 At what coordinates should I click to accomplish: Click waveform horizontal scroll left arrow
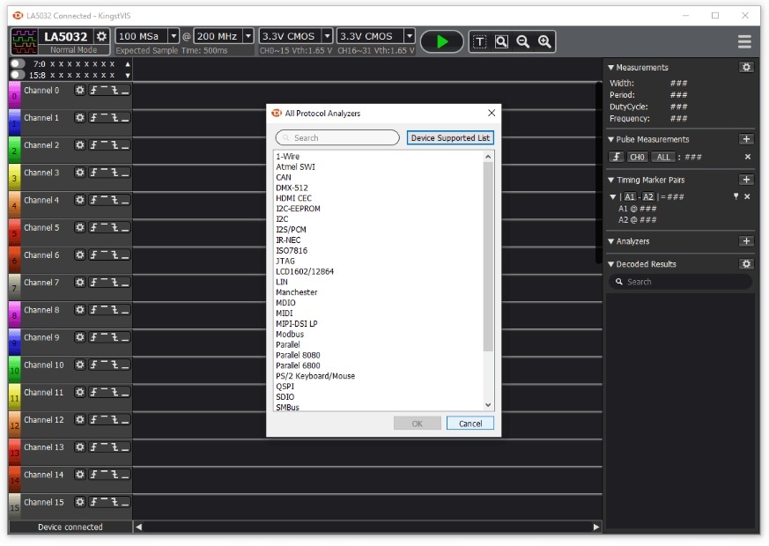(x=139, y=527)
